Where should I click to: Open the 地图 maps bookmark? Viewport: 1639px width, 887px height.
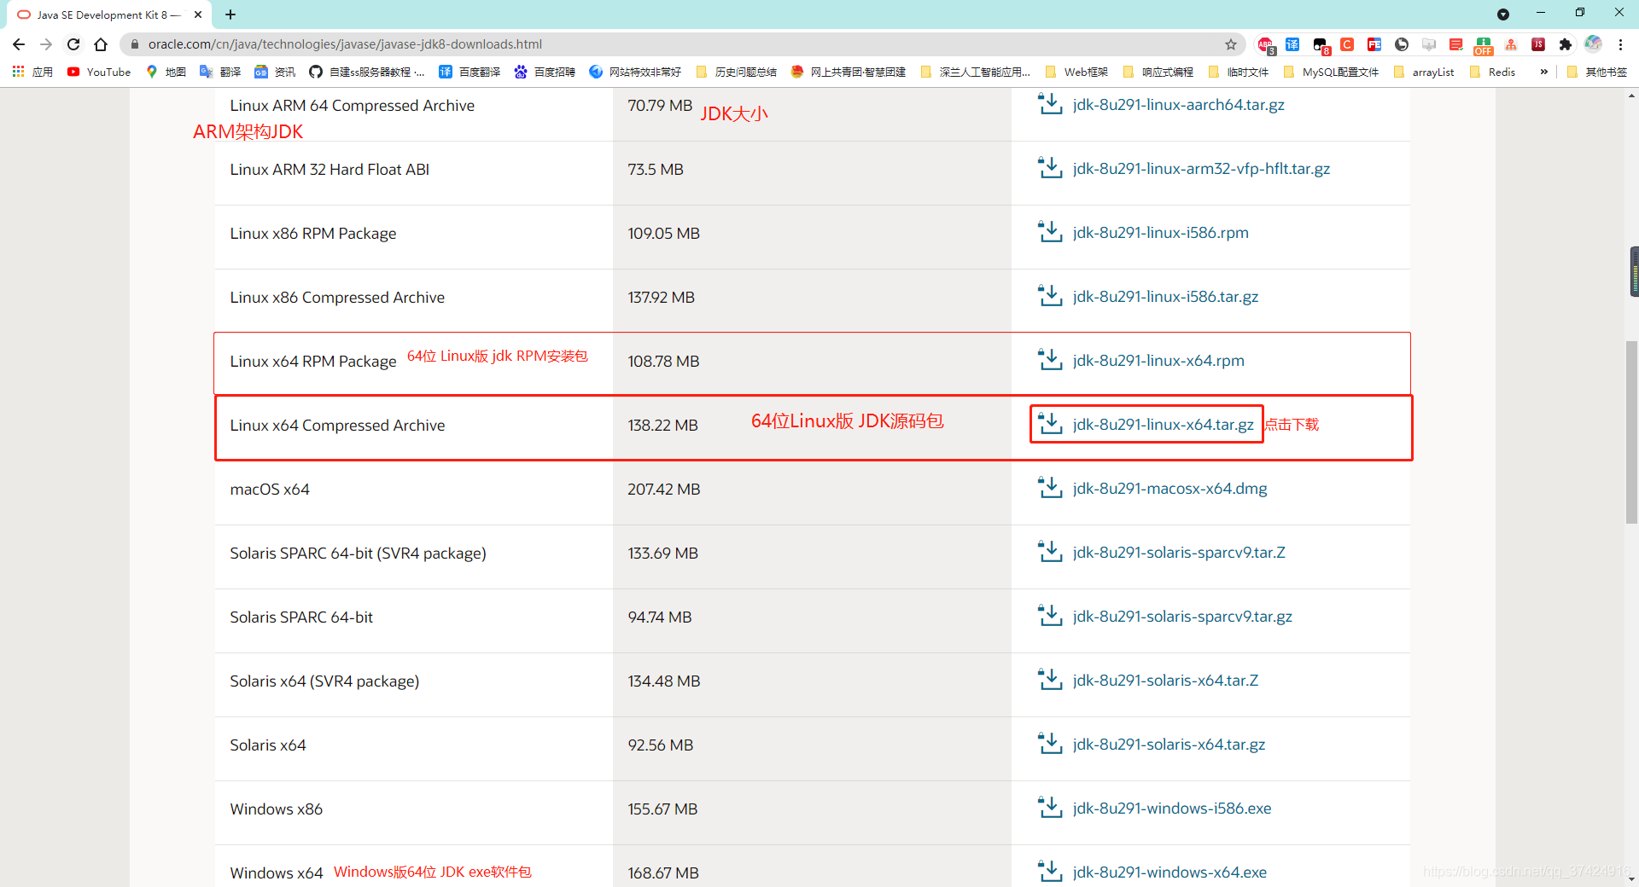(x=166, y=72)
